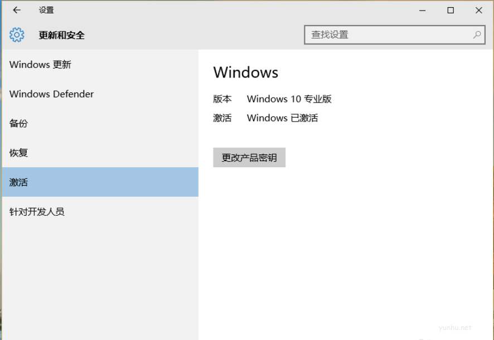494x340 pixels.
Task: Click the Settings gear icon
Action: click(17, 35)
